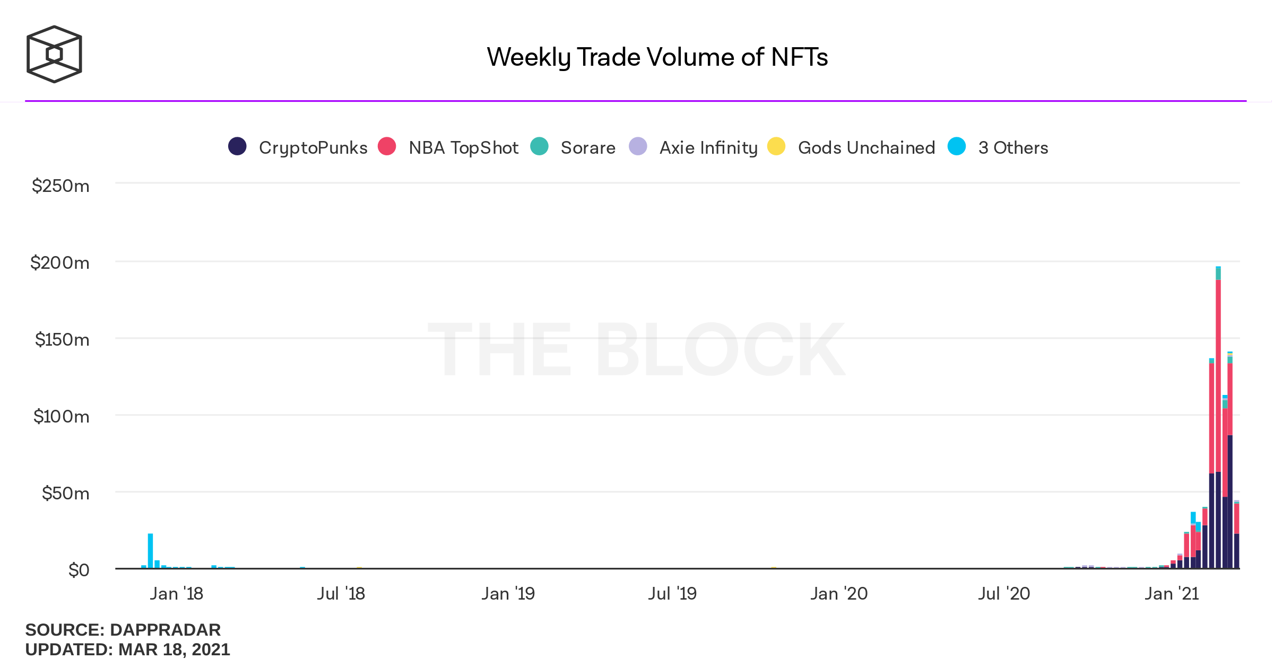Viewport: 1274px width, 668px height.
Task: Click the Sorare teal legend dot
Action: coord(539,146)
